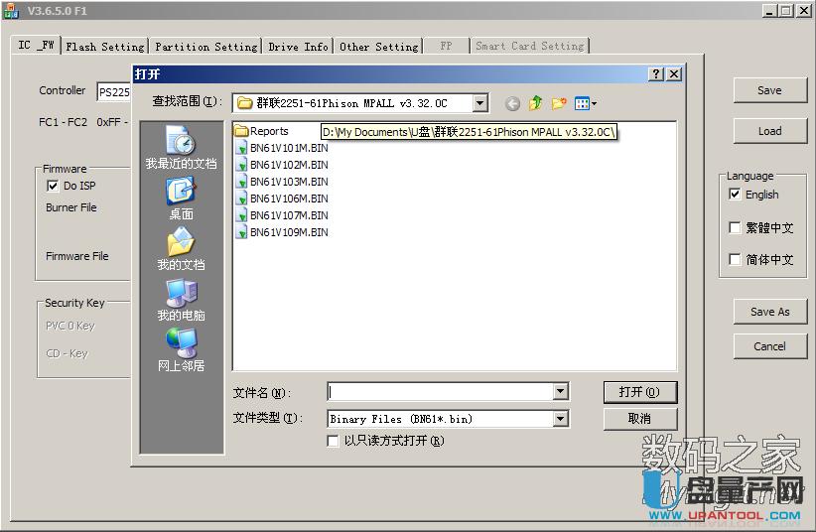Click the Back navigation arrow icon

pos(512,104)
